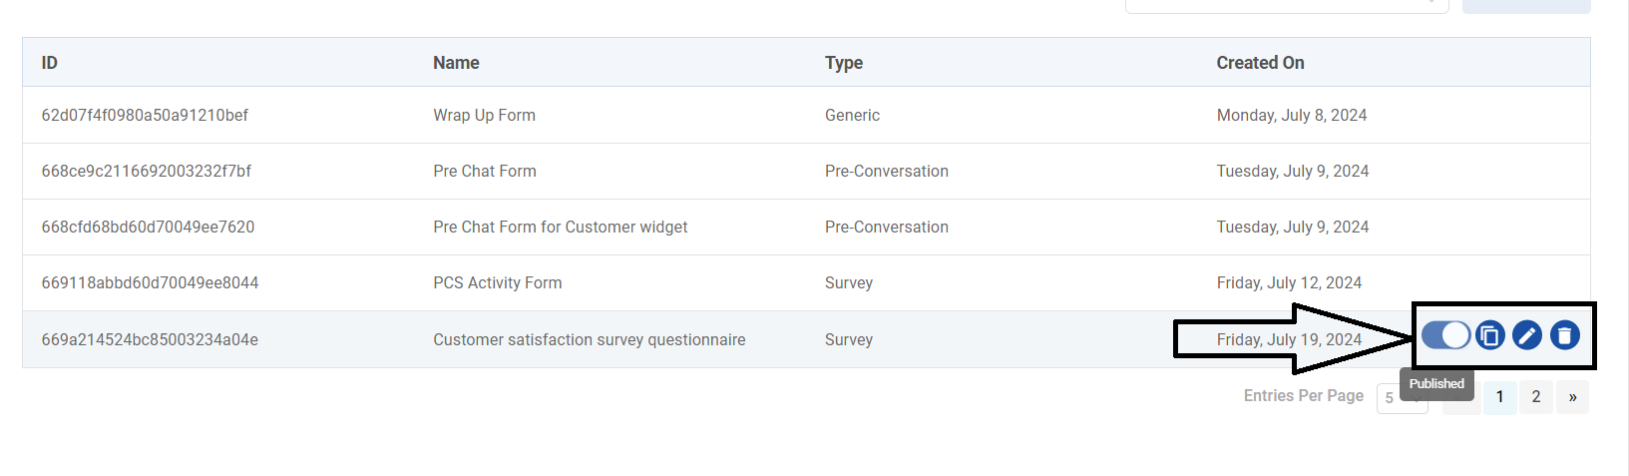The width and height of the screenshot is (1629, 476).
Task: Open the partially visible dropdown above the table
Action: coord(1286,5)
